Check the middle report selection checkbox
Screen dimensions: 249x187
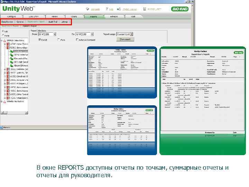tap(58, 39)
